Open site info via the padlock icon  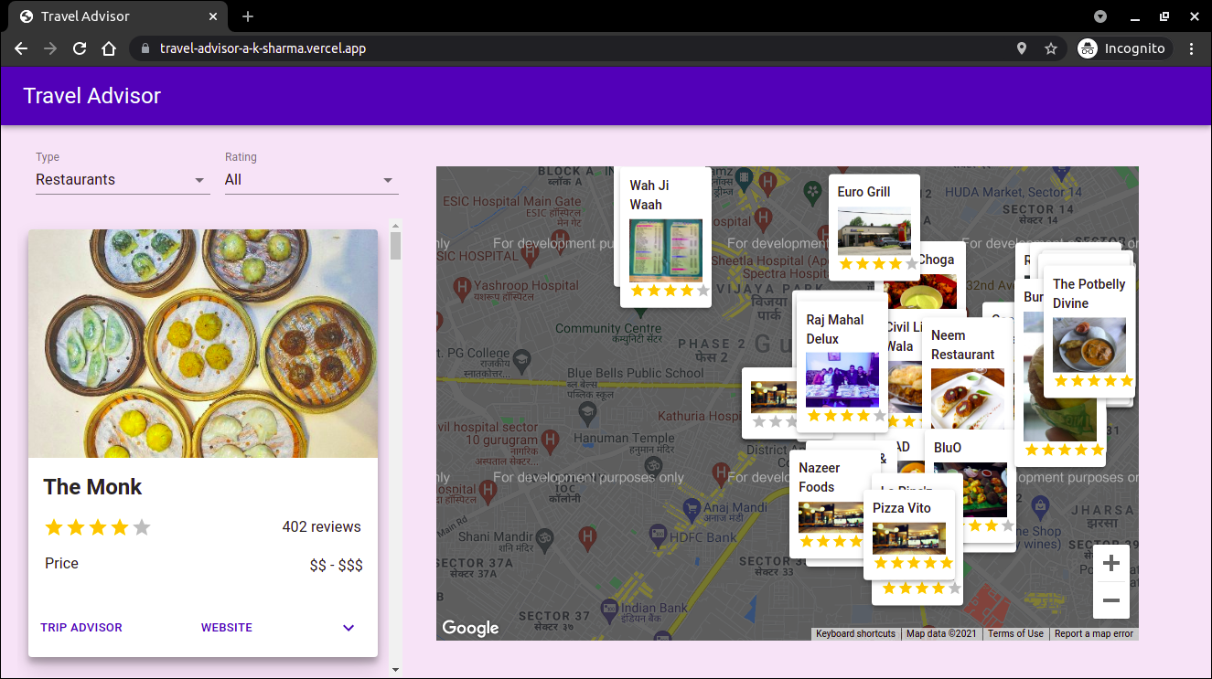pos(145,48)
